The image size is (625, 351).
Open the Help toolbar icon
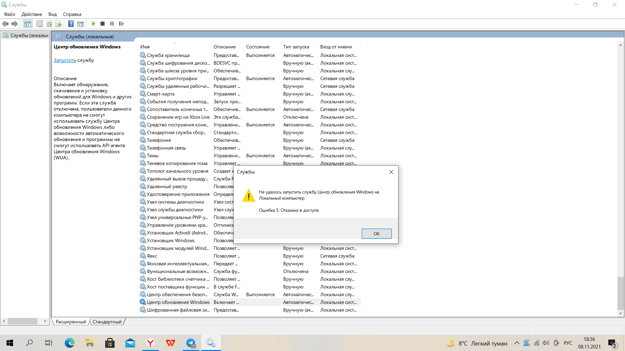(x=71, y=24)
